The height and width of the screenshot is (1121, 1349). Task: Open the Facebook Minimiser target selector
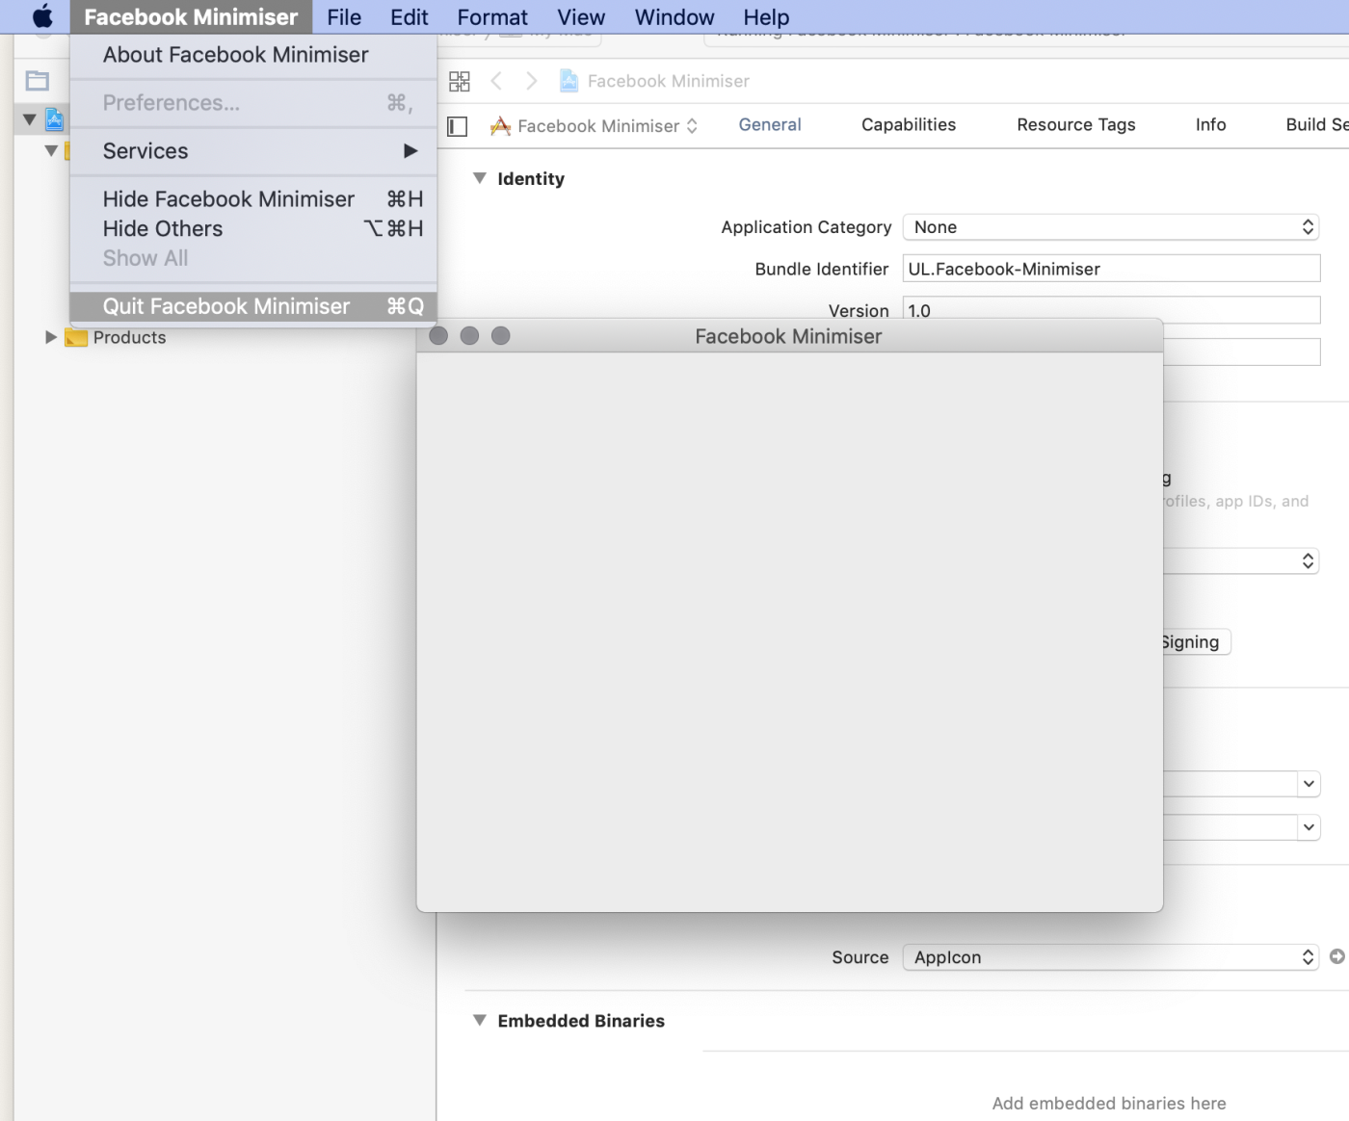pos(595,126)
